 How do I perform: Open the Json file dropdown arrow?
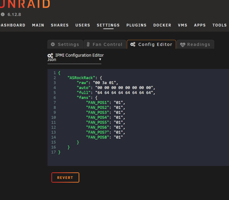pyautogui.click(x=100, y=59)
